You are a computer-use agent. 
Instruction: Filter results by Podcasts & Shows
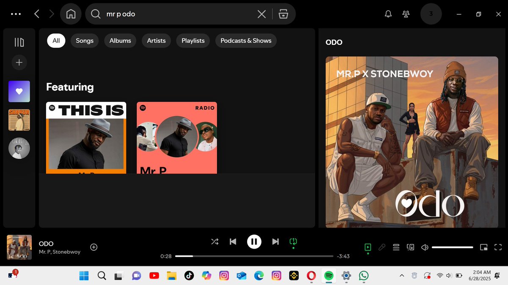tap(246, 41)
